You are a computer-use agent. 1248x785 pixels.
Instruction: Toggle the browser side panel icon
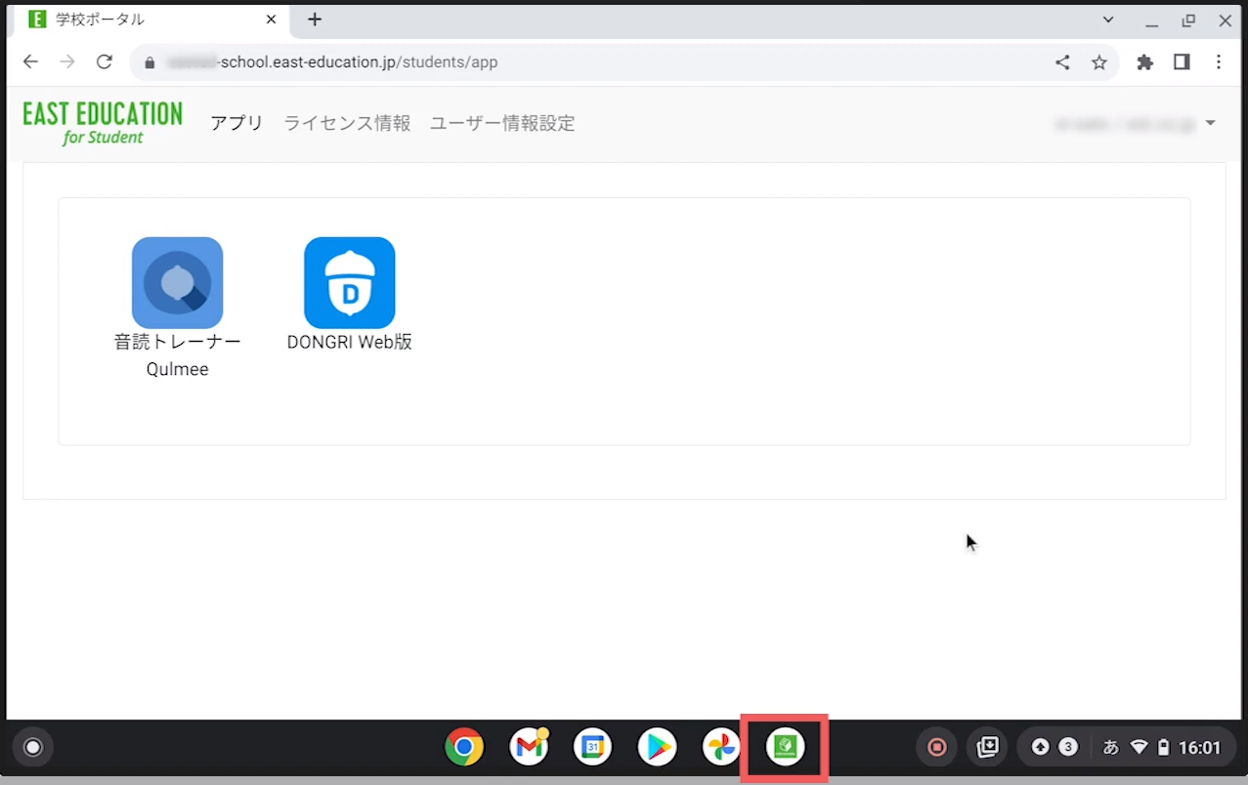tap(1182, 62)
